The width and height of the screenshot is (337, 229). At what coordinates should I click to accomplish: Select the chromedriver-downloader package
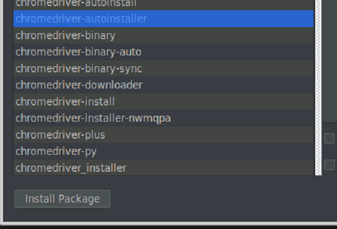pyautogui.click(x=163, y=85)
